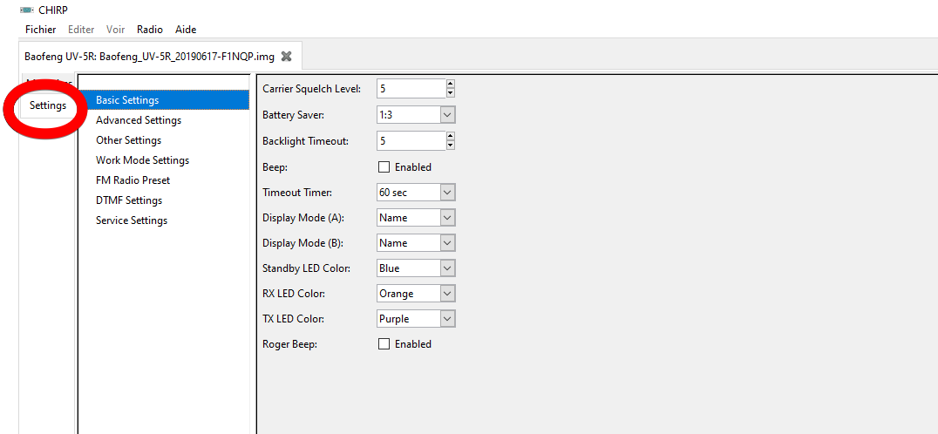Screen dimensions: 938x434
Task: Select Basic Settings in the list
Action: click(164, 100)
